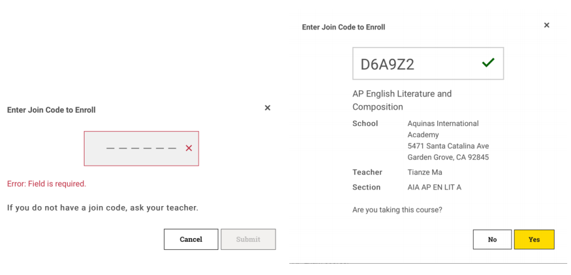Screen dimensions: 571x275
Task: Click the Garden Grove, CA 92845 line
Action: tap(448, 157)
